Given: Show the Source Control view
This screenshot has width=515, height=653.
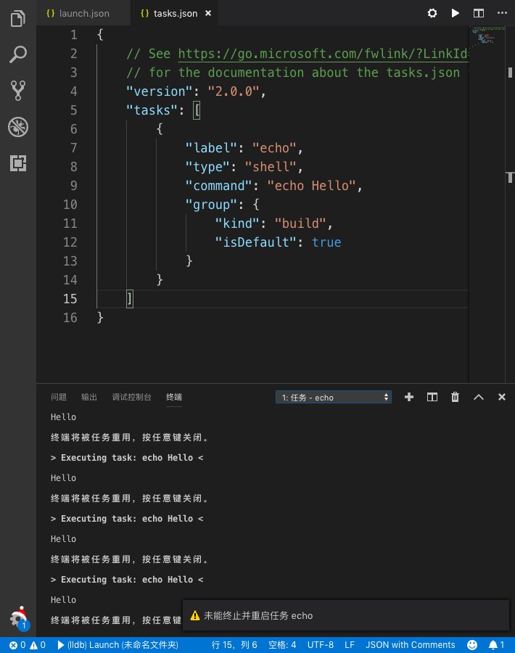Looking at the screenshot, I should 17,91.
